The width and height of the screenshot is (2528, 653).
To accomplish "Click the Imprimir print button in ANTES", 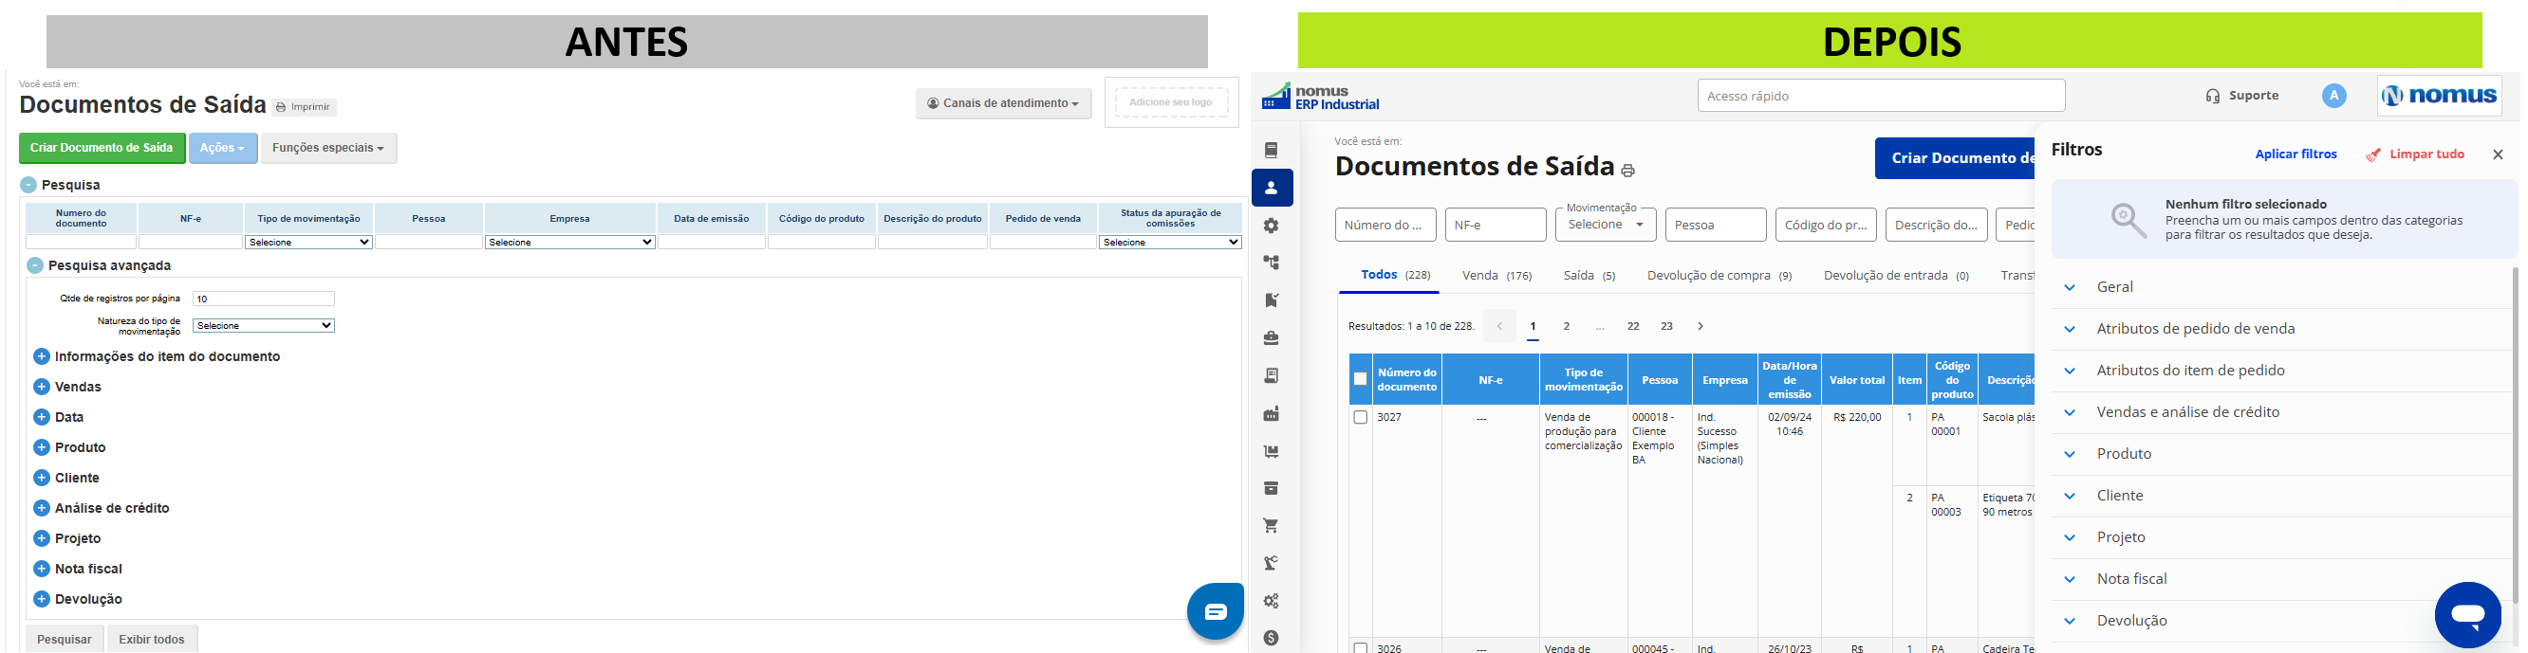I will tap(305, 107).
